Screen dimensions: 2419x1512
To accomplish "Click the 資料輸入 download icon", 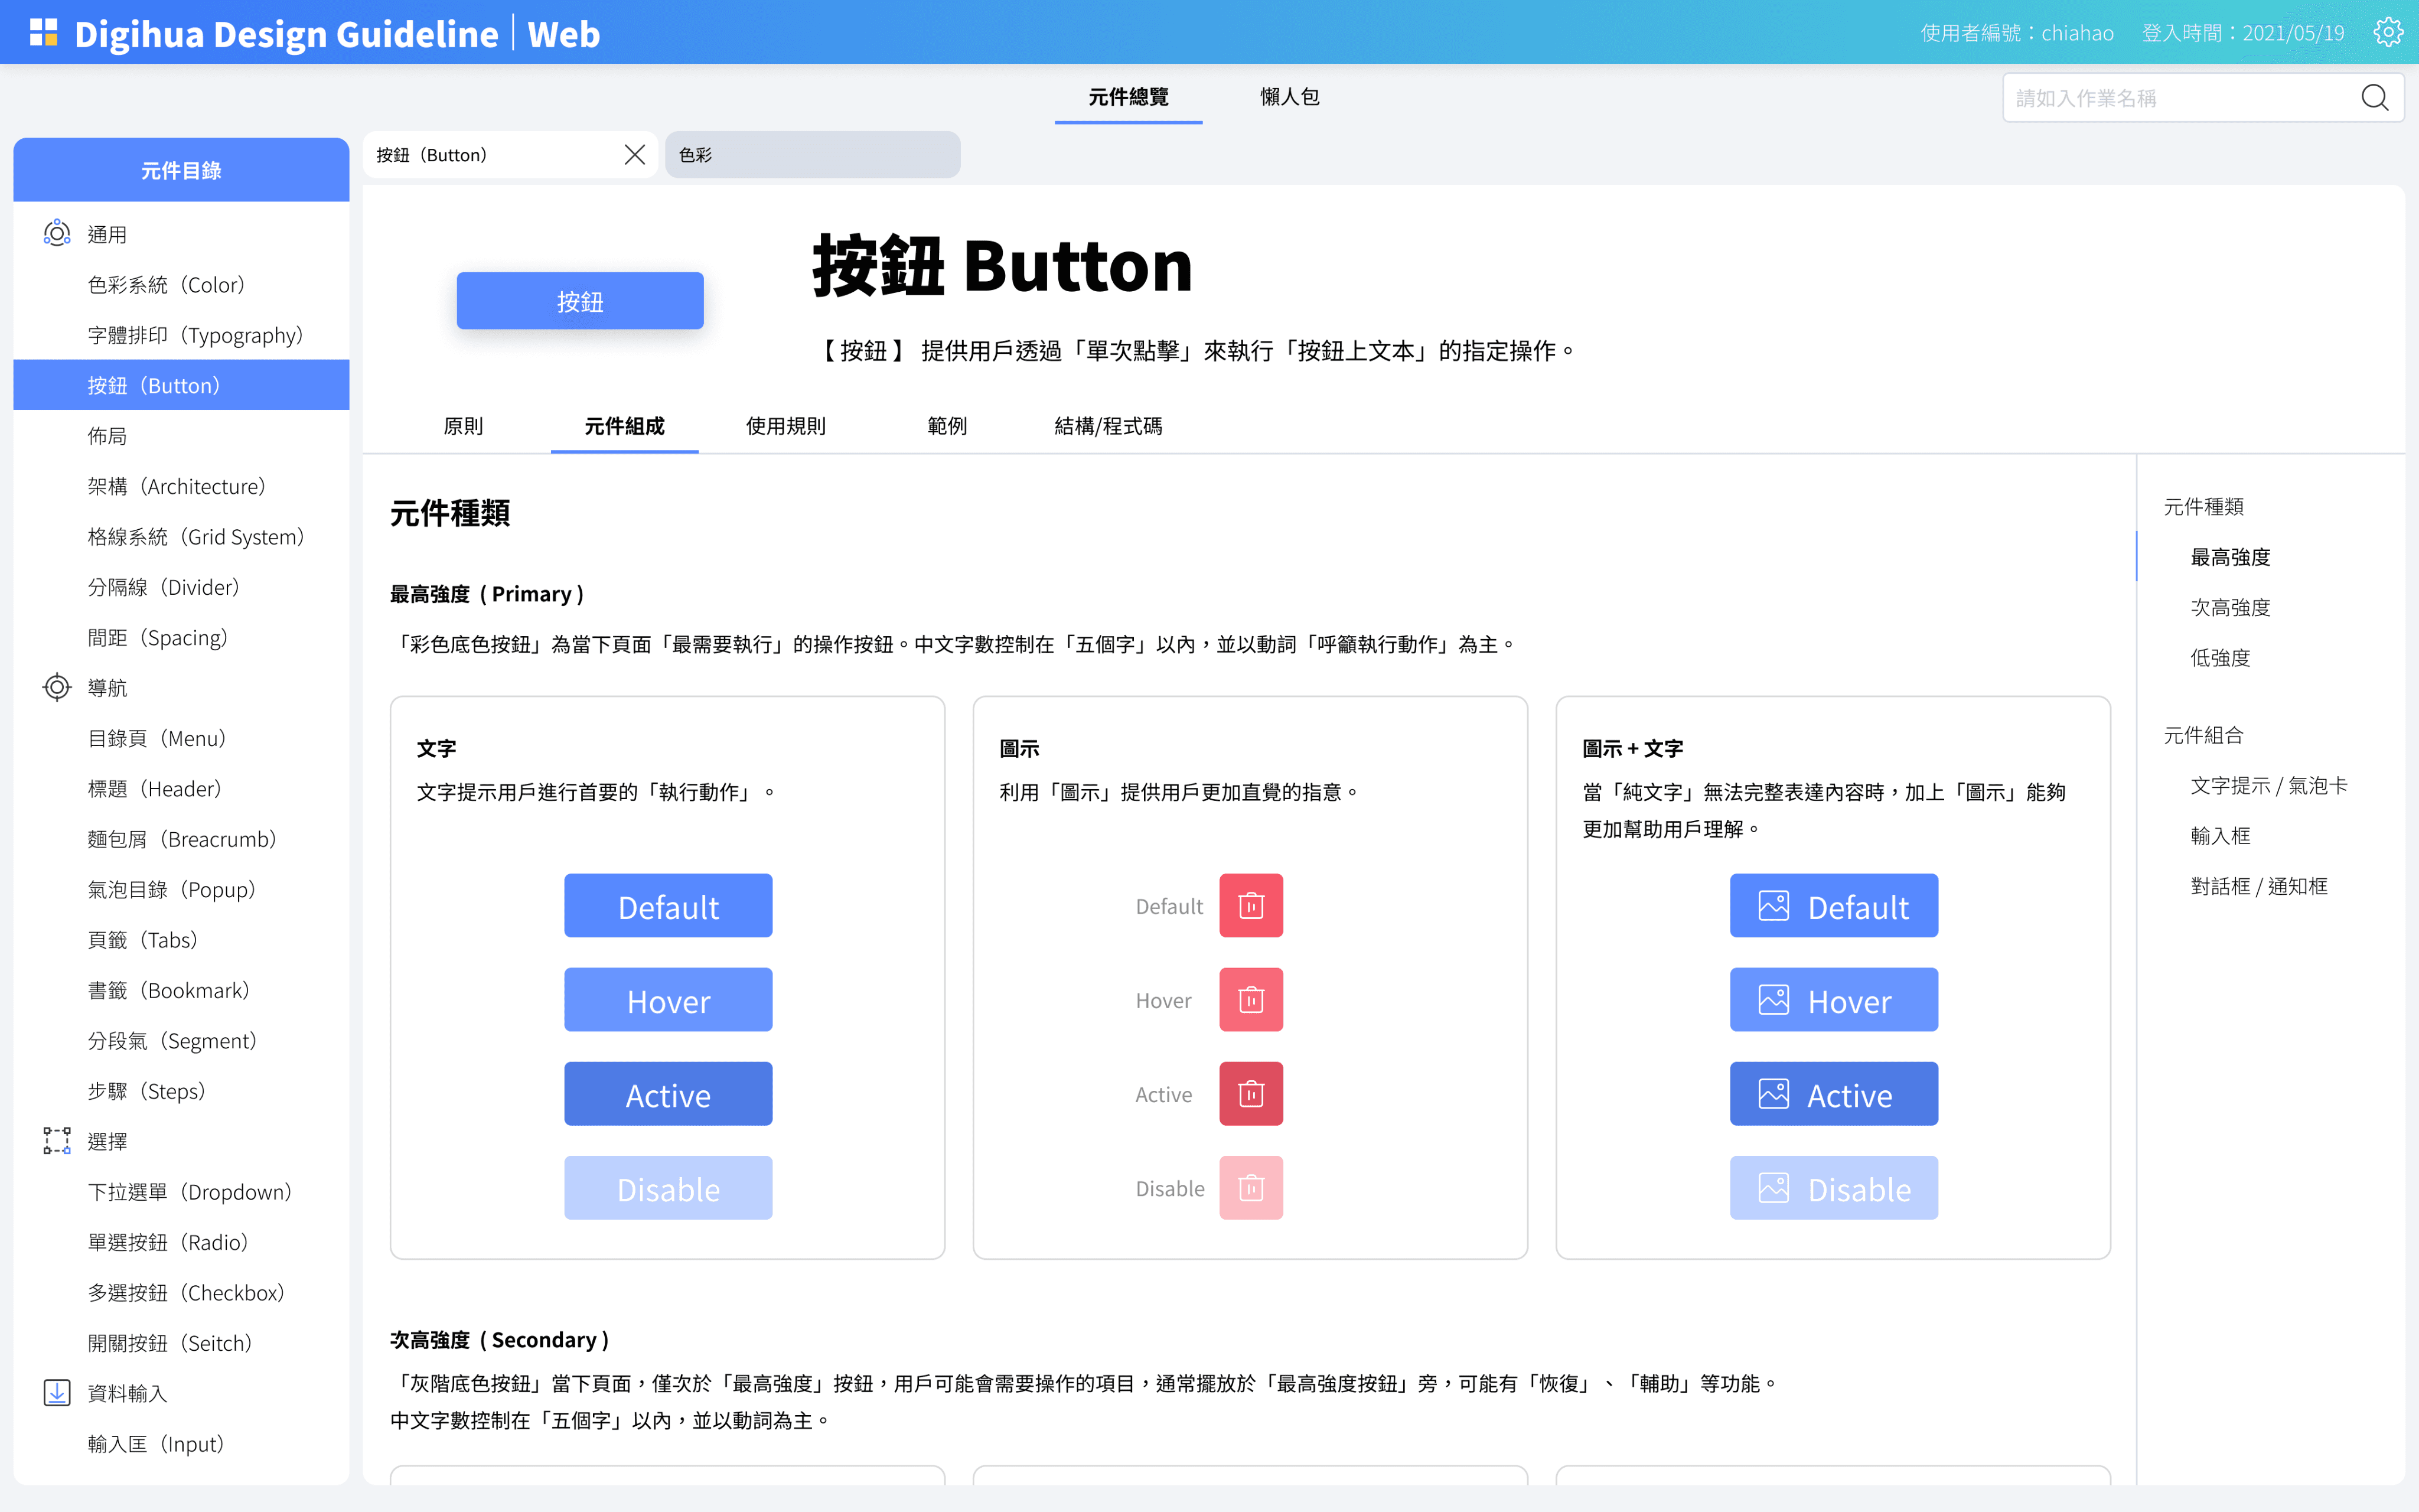I will click(x=57, y=1393).
